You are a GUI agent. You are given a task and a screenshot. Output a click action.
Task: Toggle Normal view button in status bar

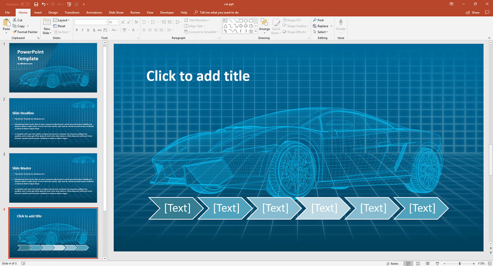point(408,263)
